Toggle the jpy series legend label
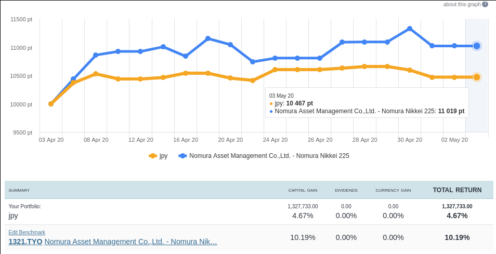This screenshot has height=254, width=496. coord(163,156)
